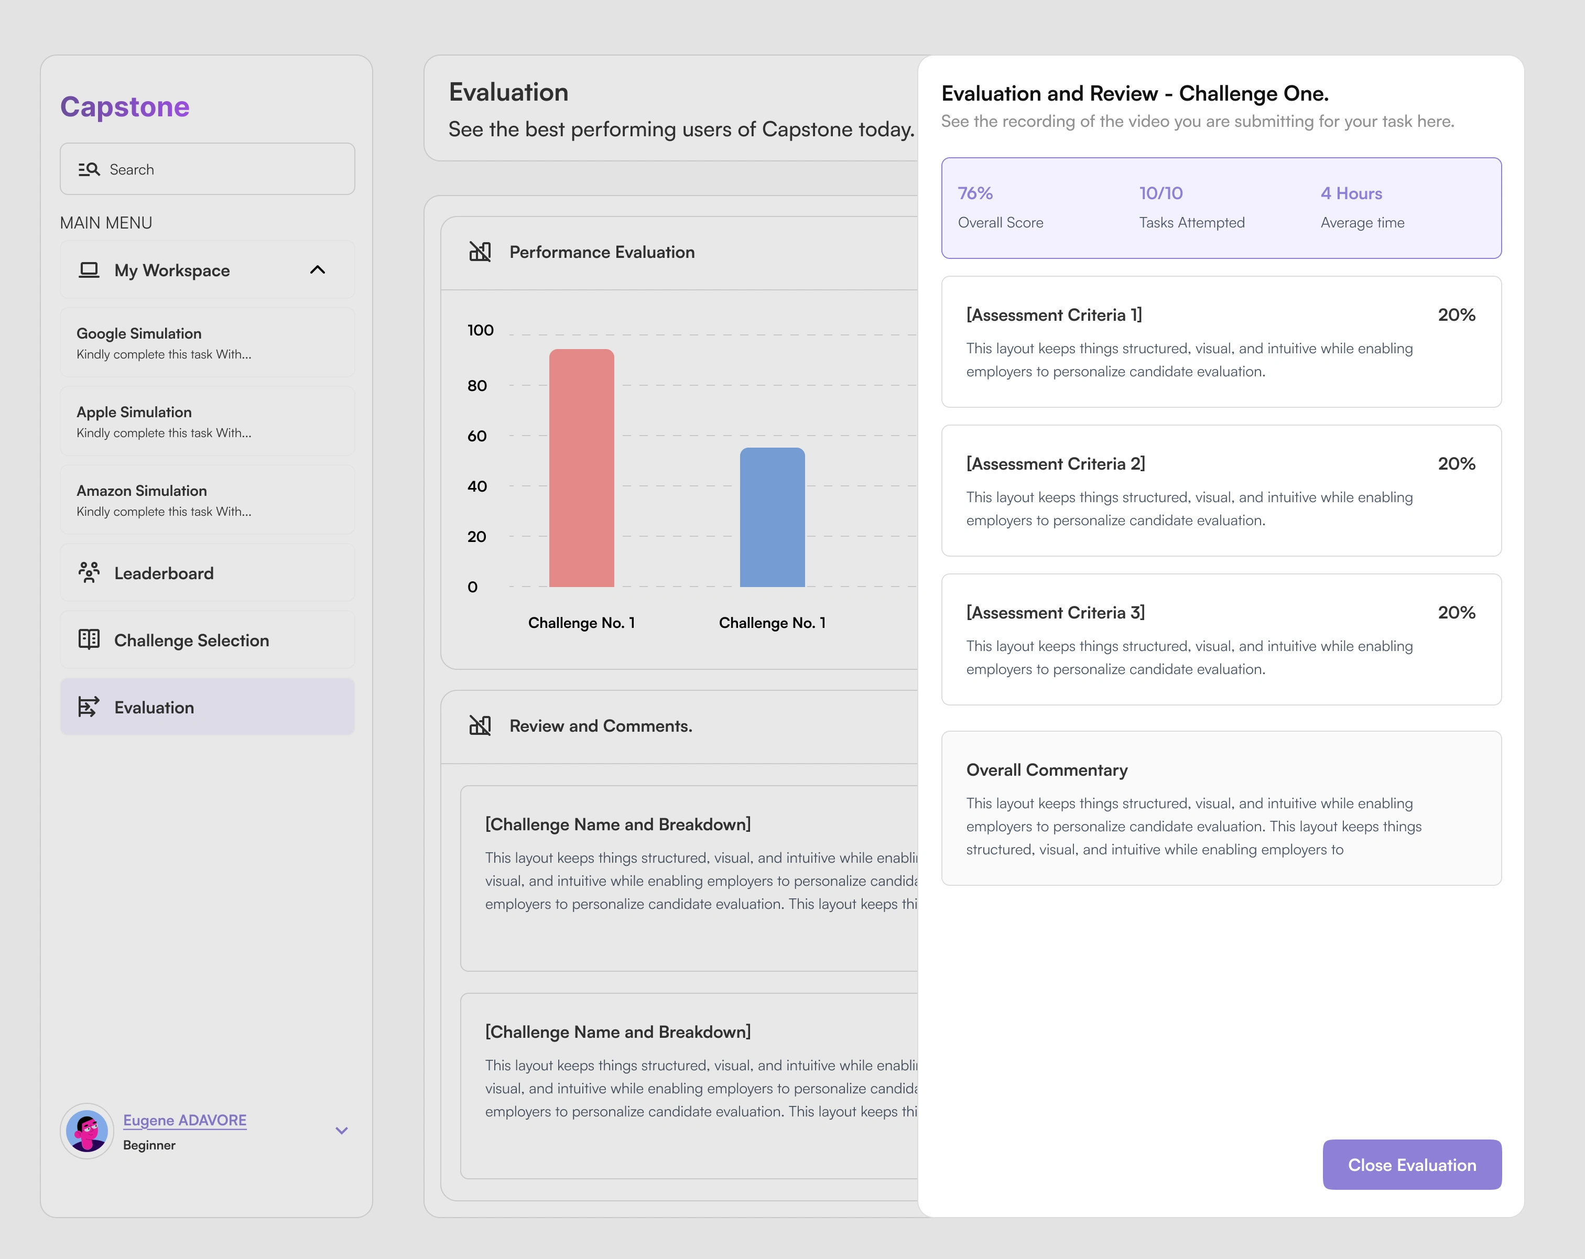Open the Evaluation menu entry
Screen dimensions: 1585x1259
tap(154, 707)
